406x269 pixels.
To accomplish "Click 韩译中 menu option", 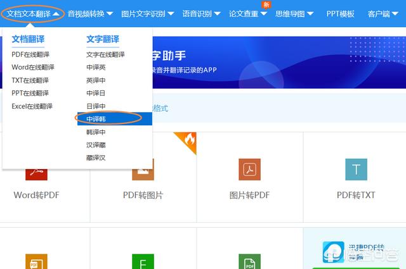I will 96,132.
